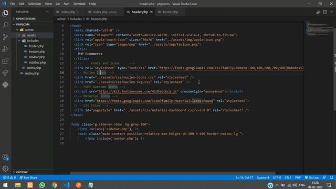Screen dimensions: 336x189
Task: Open the notifications bell in status bar
Action: [331, 177]
